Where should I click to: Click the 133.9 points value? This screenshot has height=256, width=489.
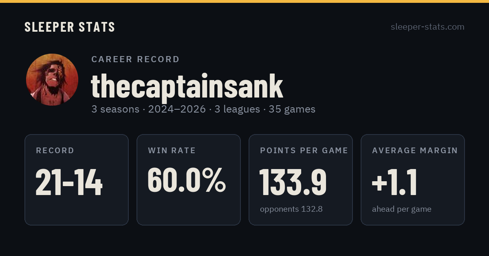[293, 182]
